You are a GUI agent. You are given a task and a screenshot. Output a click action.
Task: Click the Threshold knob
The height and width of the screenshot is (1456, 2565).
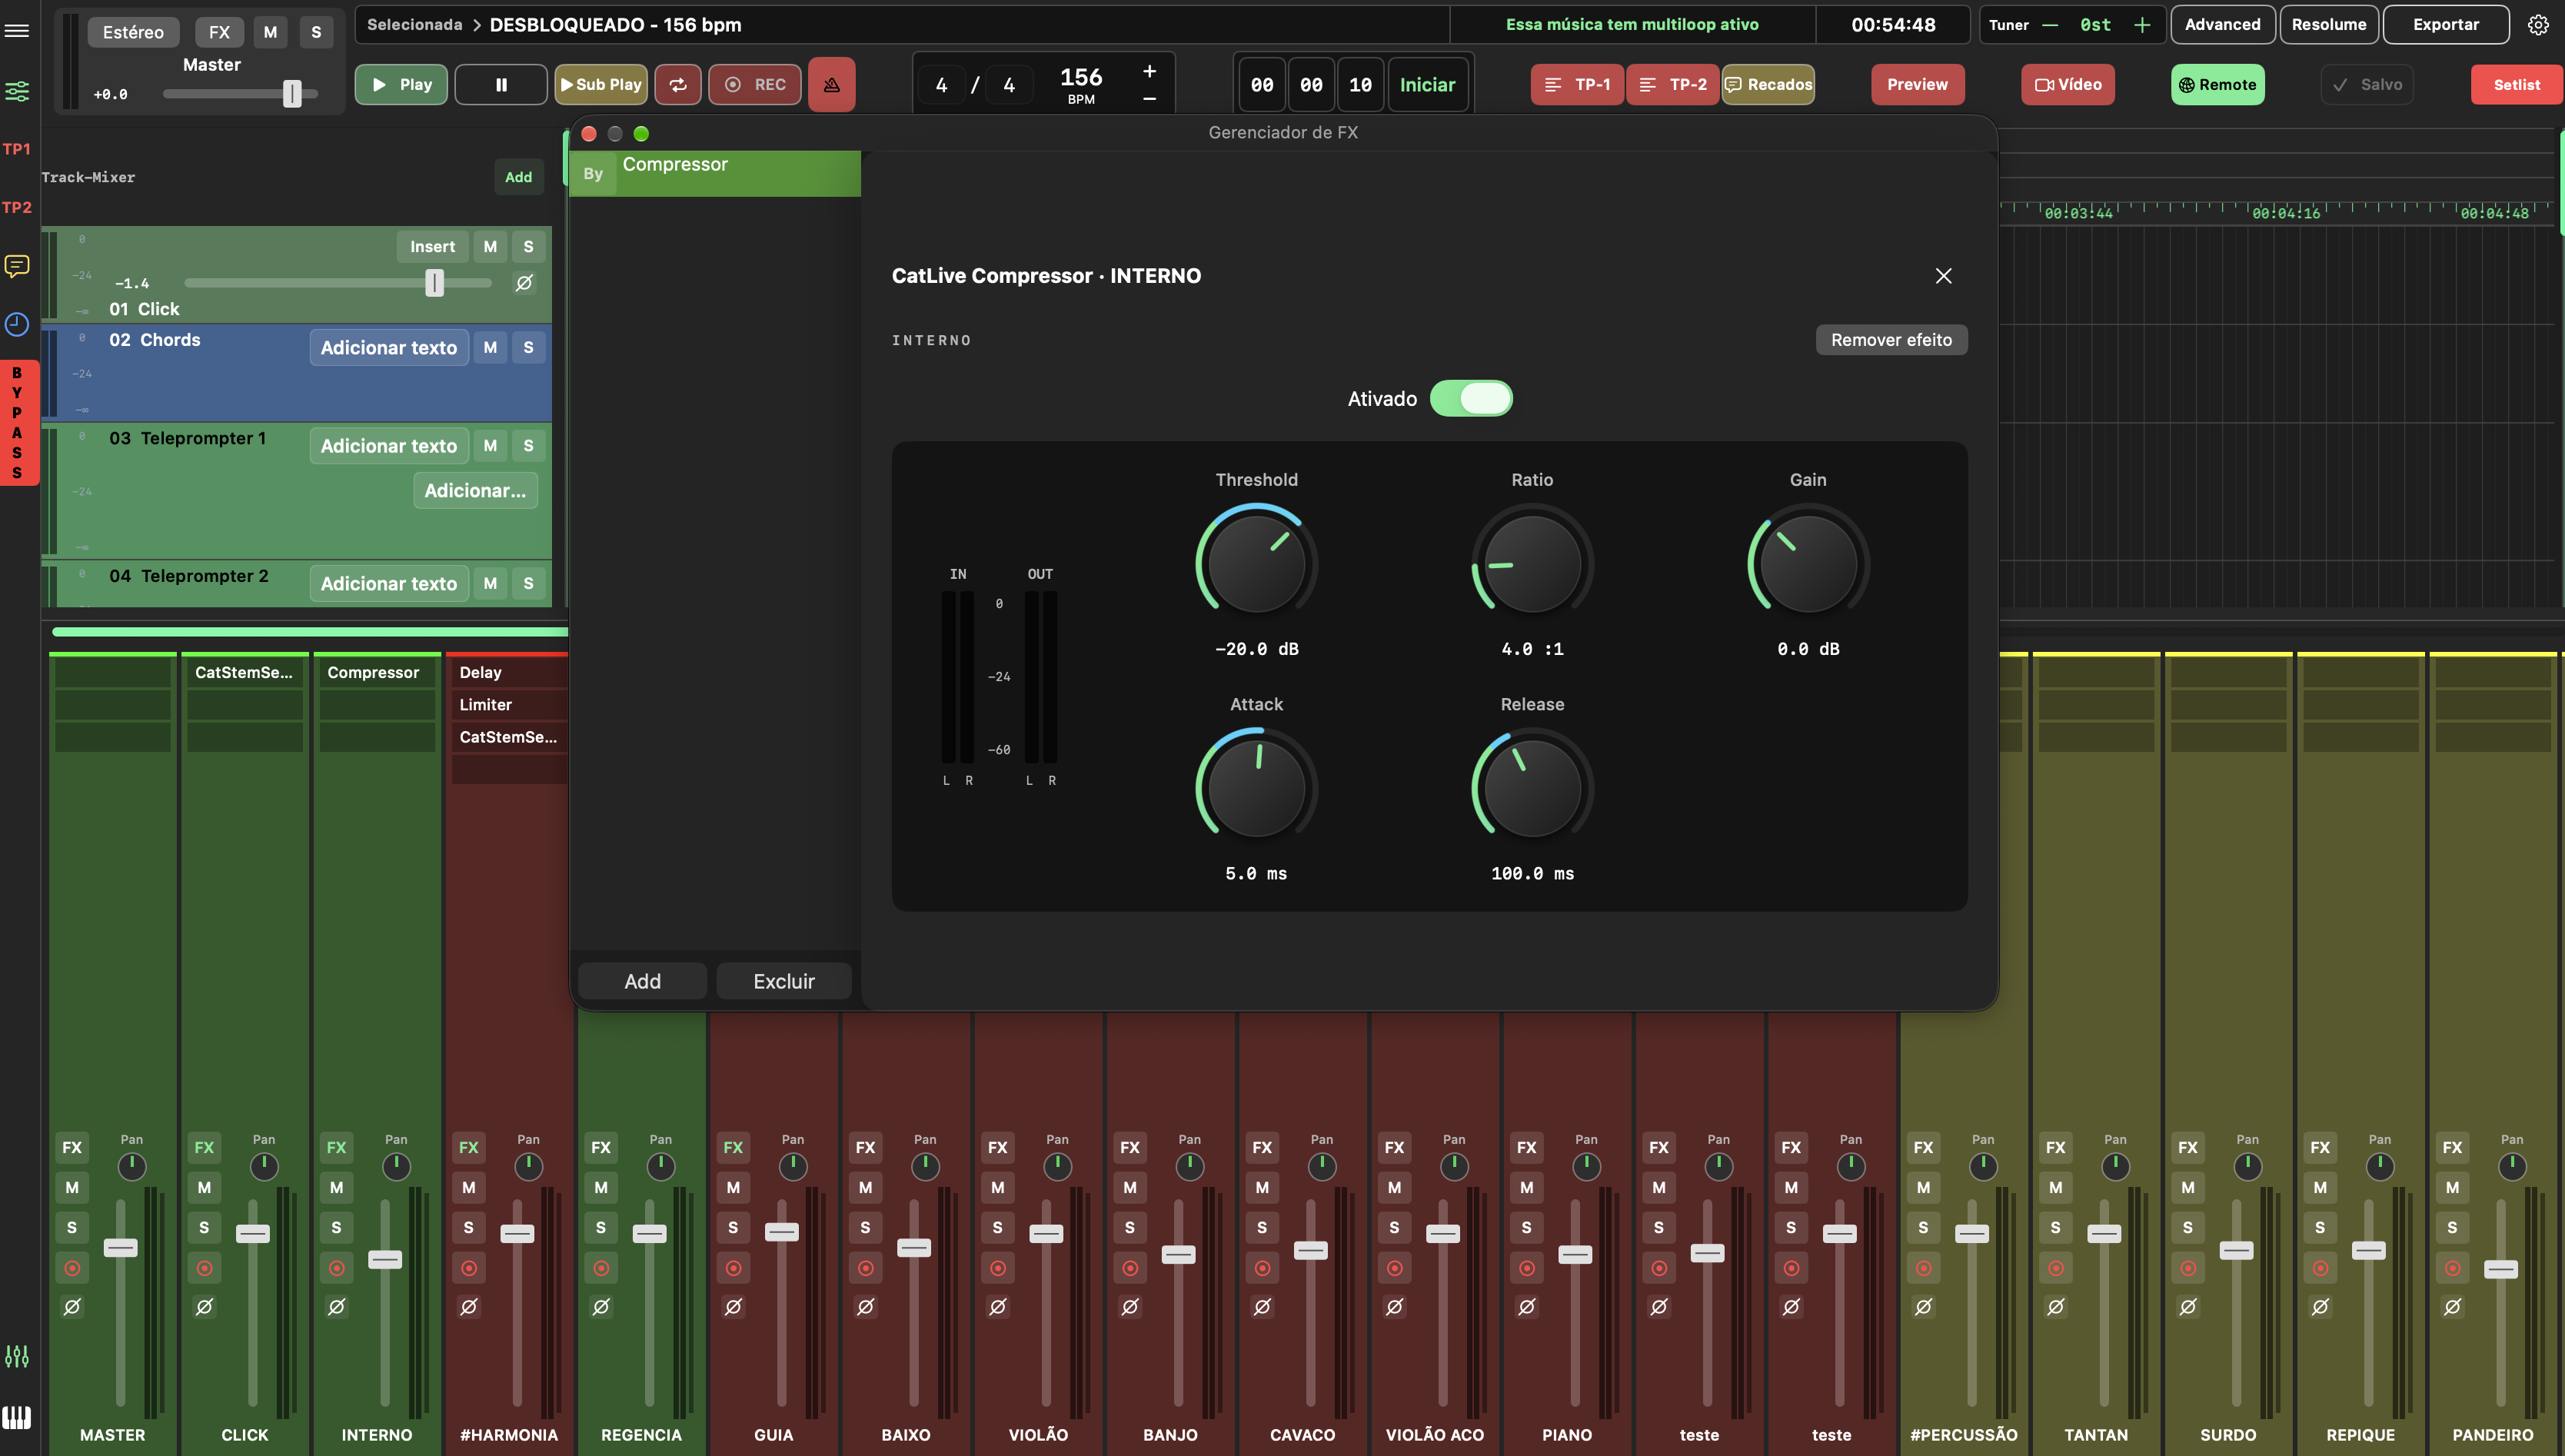1256,563
